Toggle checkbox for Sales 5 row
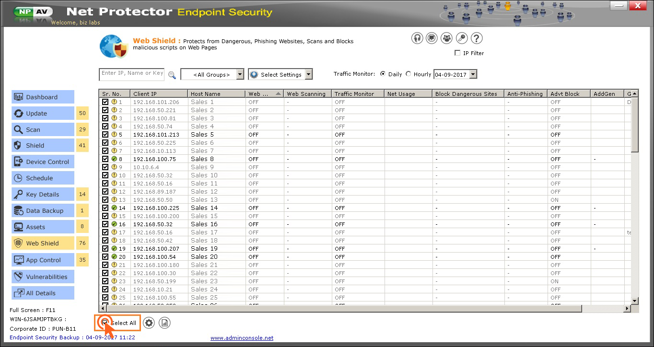Viewport: 654px width, 347px height. tap(105, 134)
